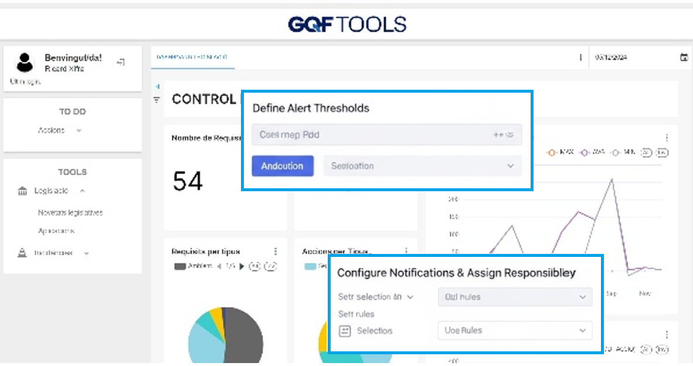Viewport: 693px width, 366px height.
Task: Click the Legislació building icon
Action: (22, 191)
